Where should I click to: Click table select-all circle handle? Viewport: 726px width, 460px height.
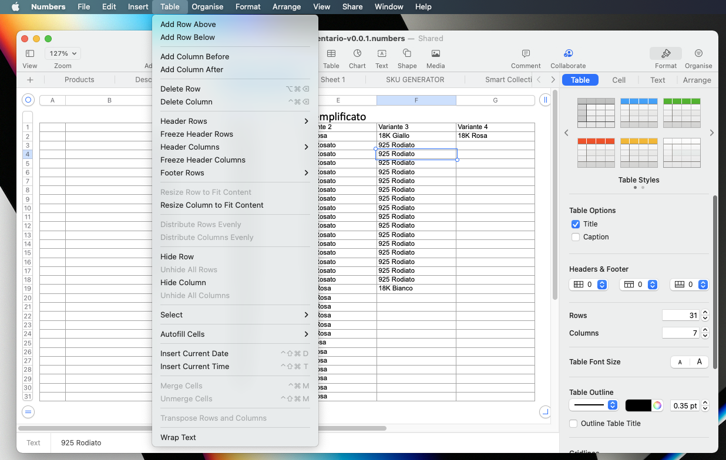[28, 100]
